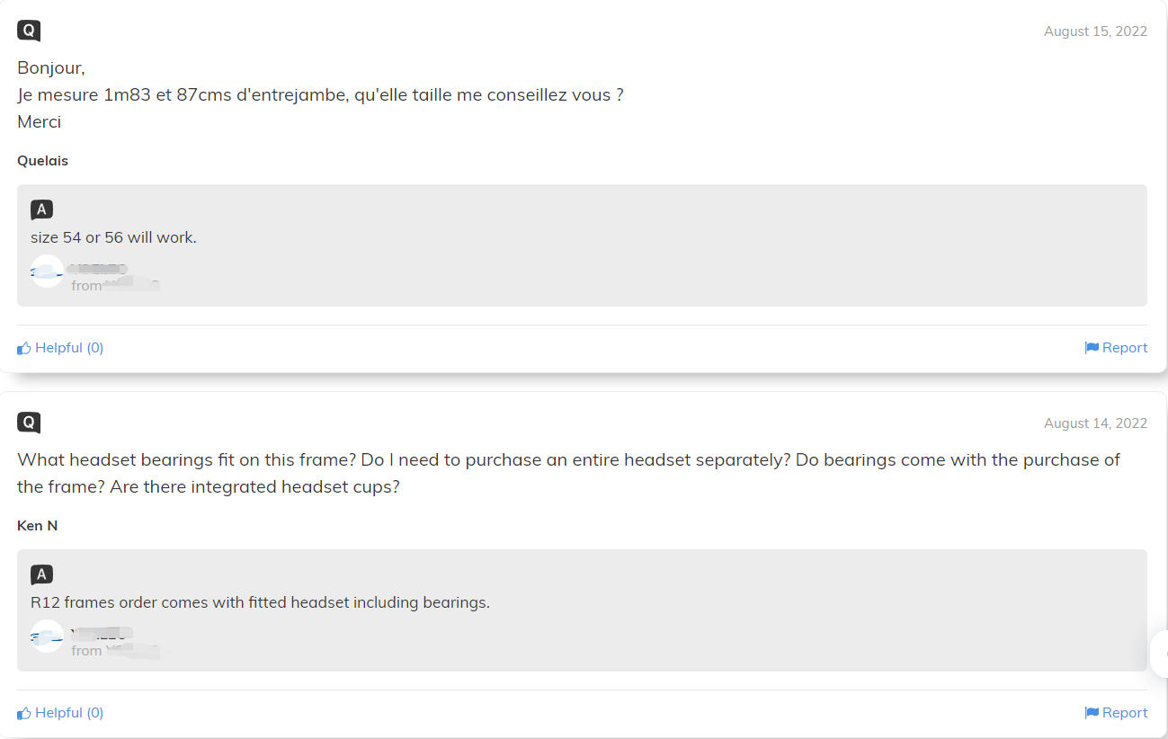Click the thumbs-up icon under Quelais's question

[x=24, y=348]
